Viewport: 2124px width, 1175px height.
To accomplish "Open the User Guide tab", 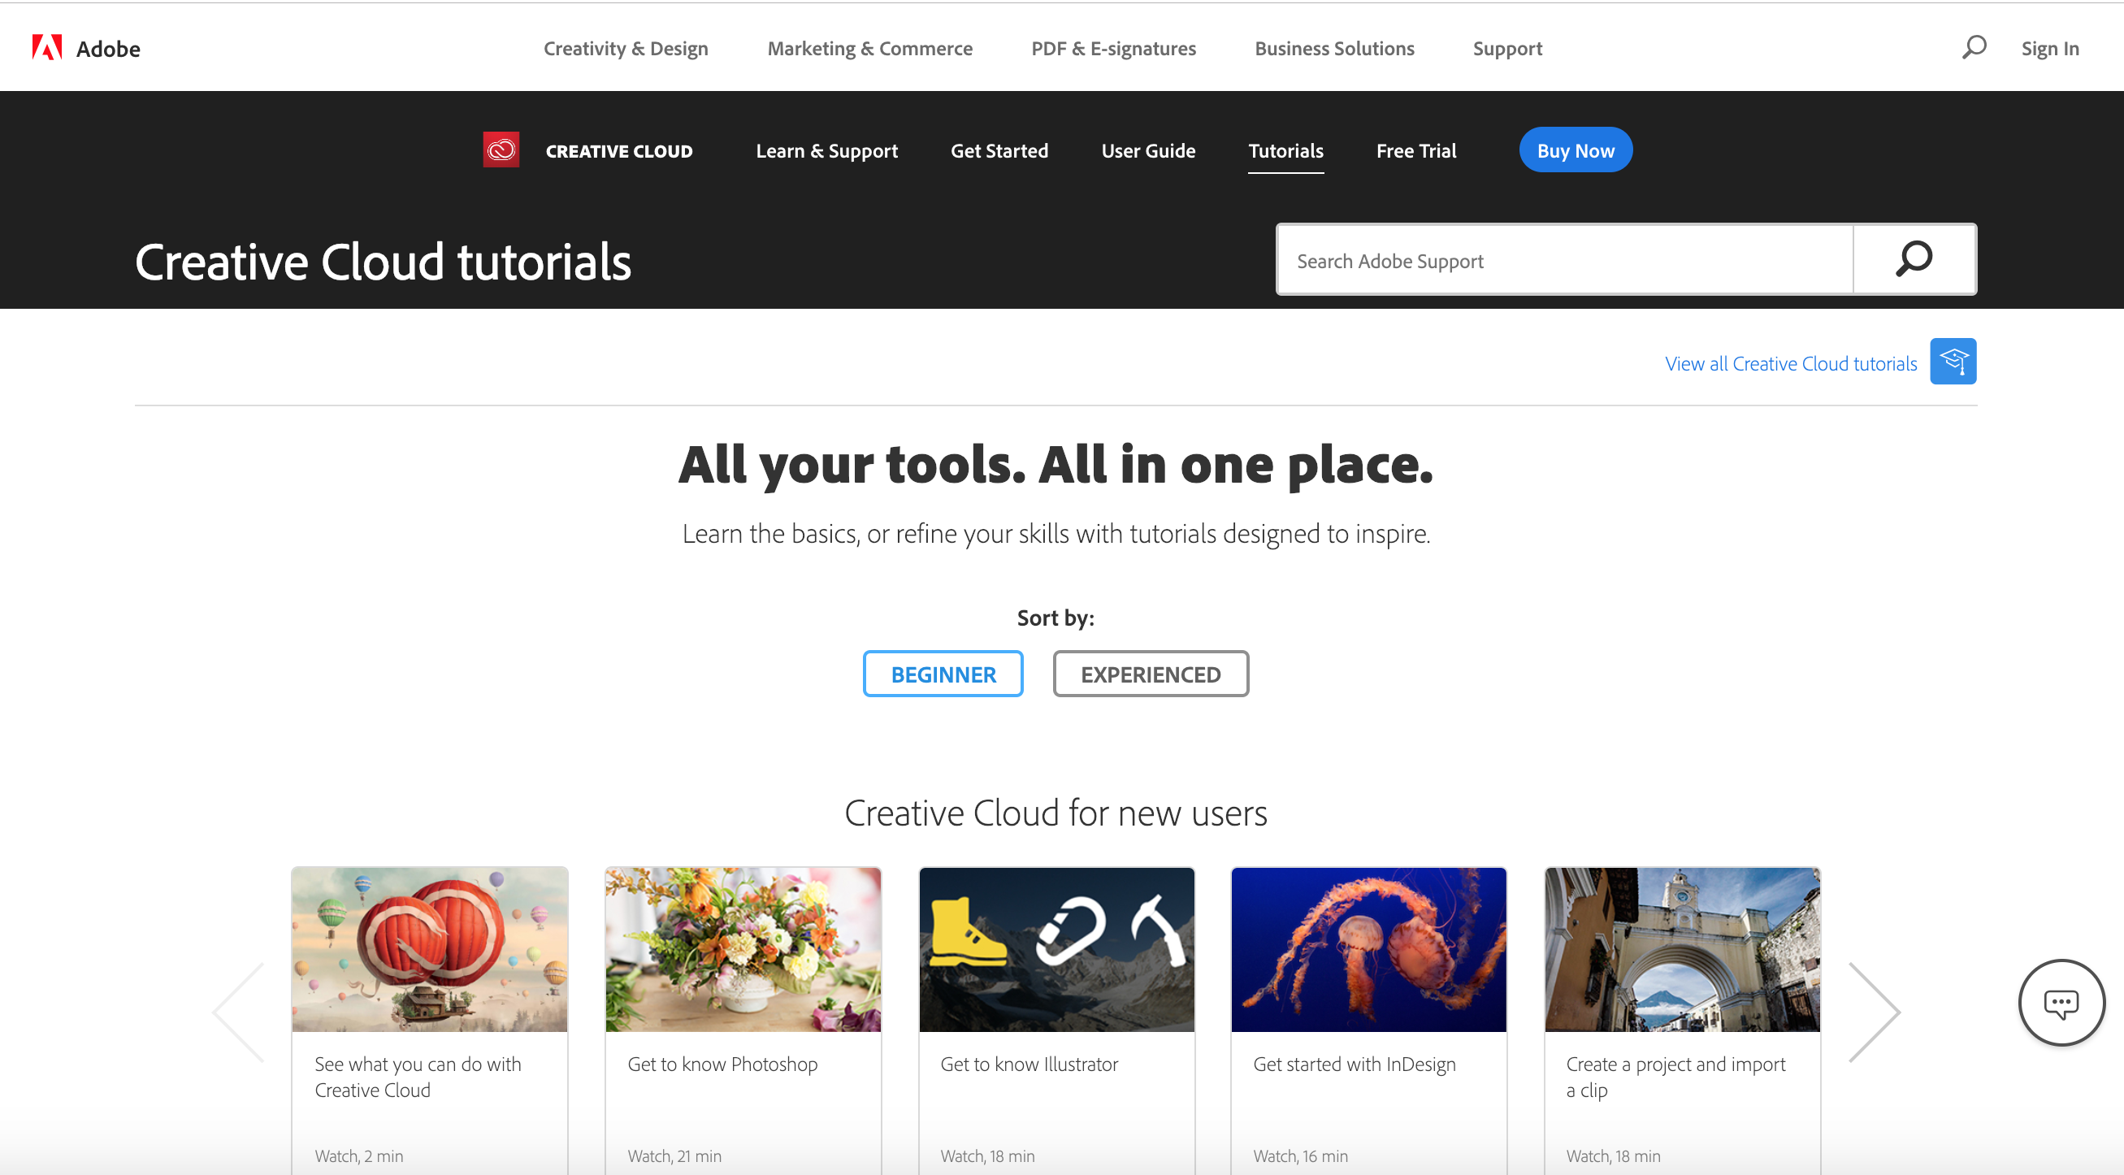I will tap(1149, 151).
